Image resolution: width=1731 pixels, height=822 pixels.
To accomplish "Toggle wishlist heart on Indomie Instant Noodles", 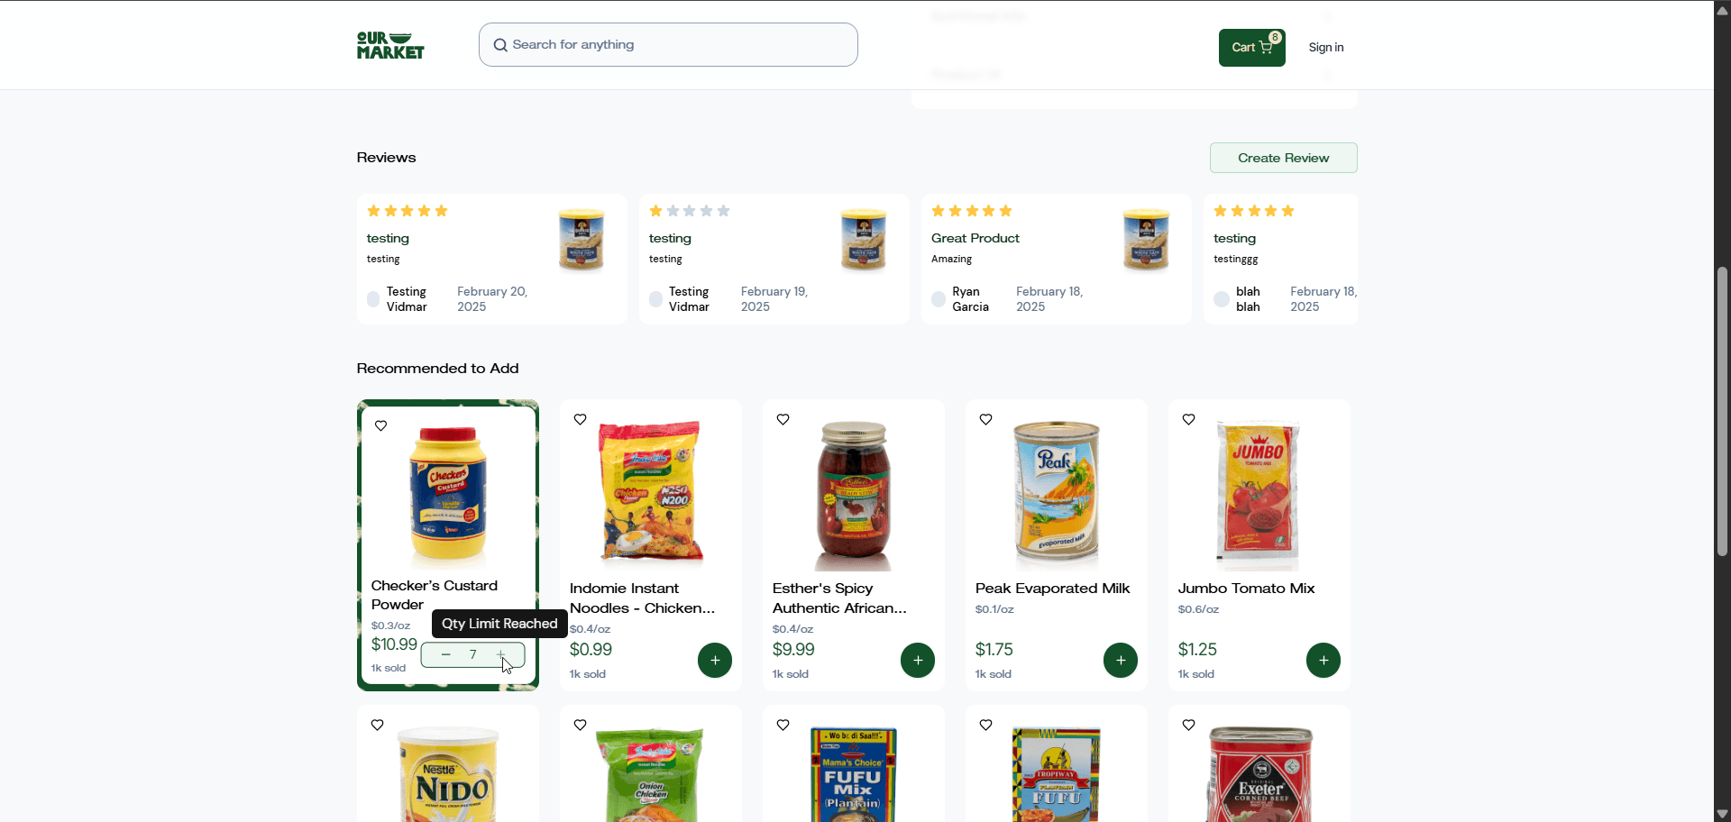I will point(581,419).
